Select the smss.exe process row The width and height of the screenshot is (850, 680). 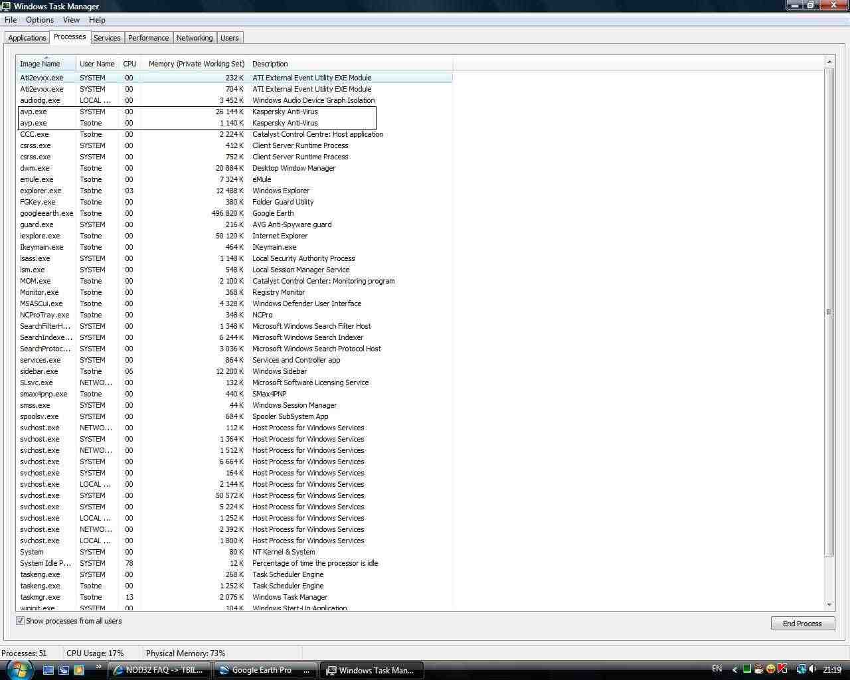pos(234,405)
